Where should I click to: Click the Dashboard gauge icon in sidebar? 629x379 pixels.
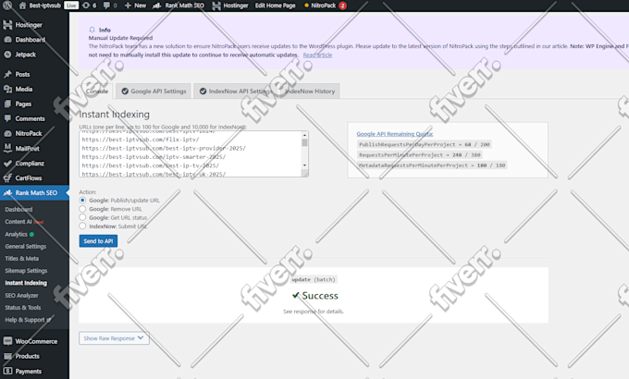pos(7,40)
